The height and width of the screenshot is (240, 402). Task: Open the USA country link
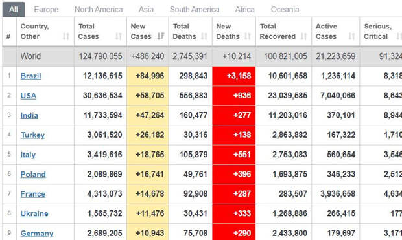28,96
